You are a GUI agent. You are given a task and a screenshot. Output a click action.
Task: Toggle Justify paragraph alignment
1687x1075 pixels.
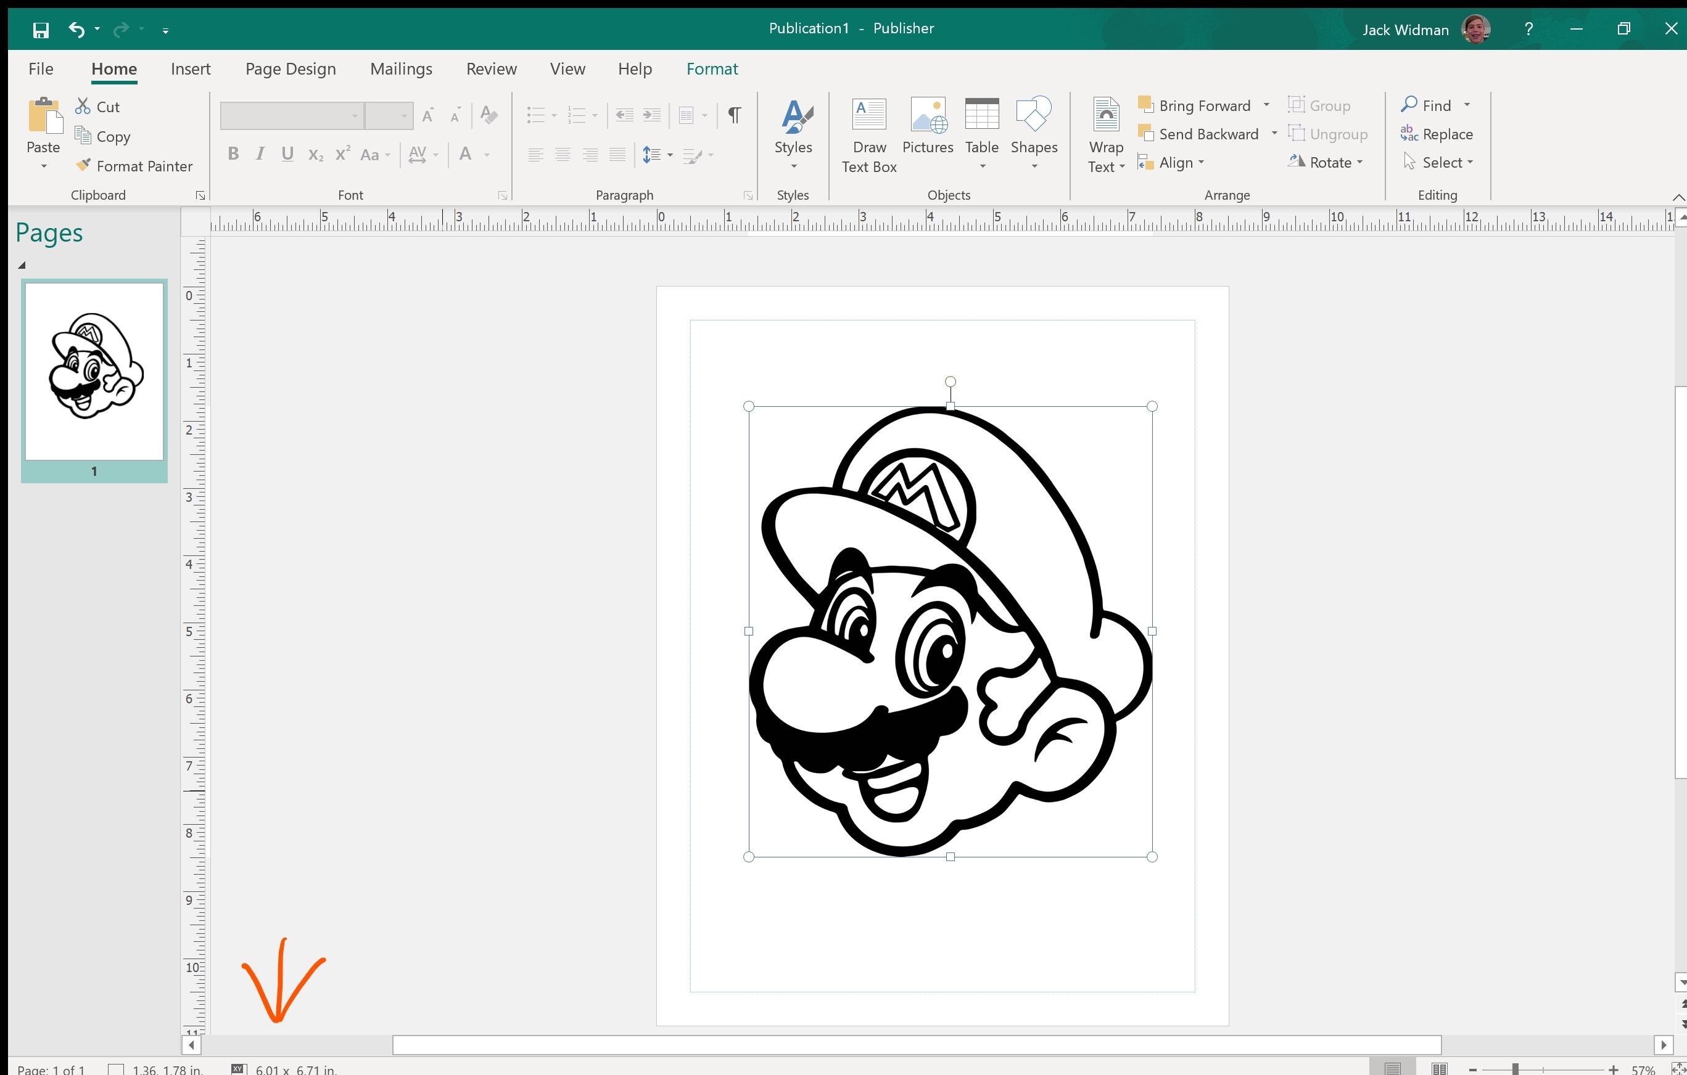617,155
